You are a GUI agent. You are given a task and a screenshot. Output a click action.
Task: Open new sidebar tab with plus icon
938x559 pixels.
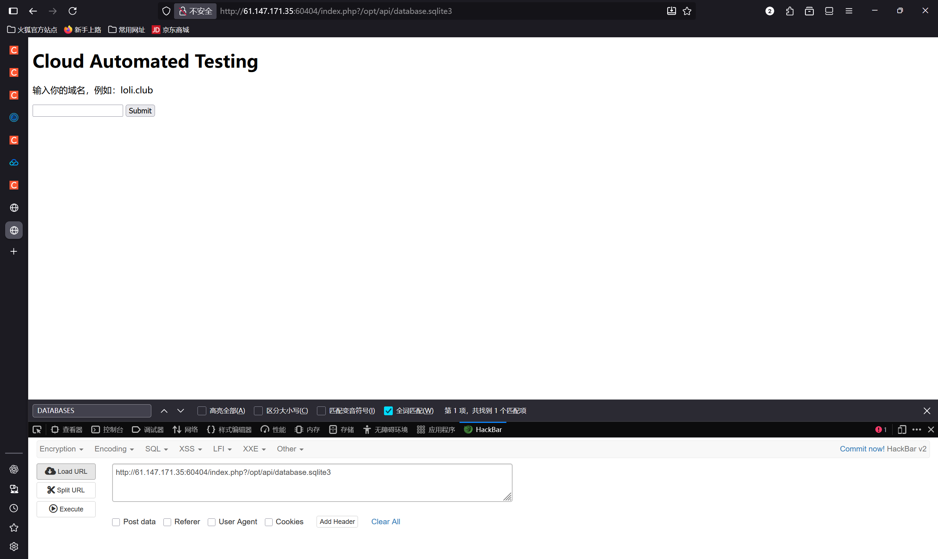pos(14,251)
